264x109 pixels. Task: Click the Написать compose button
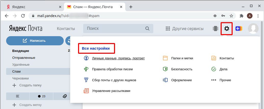point(35,41)
